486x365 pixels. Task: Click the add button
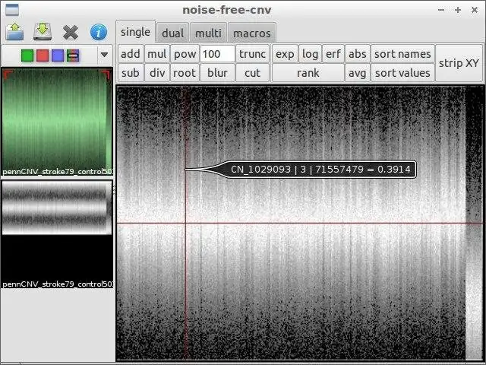pos(131,54)
